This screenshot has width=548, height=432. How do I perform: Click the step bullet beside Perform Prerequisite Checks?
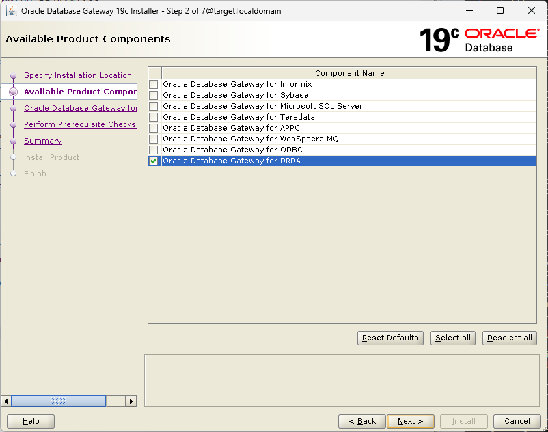click(13, 125)
